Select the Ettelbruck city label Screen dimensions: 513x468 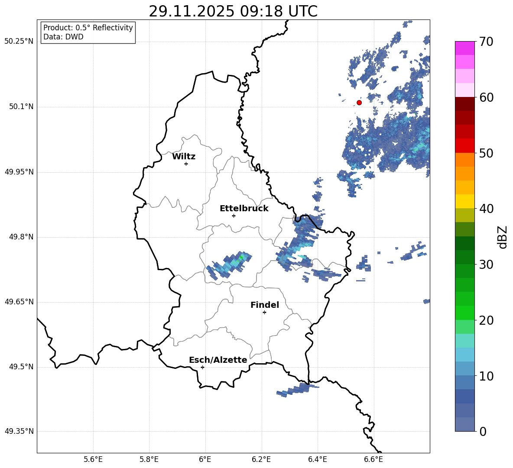pos(244,209)
